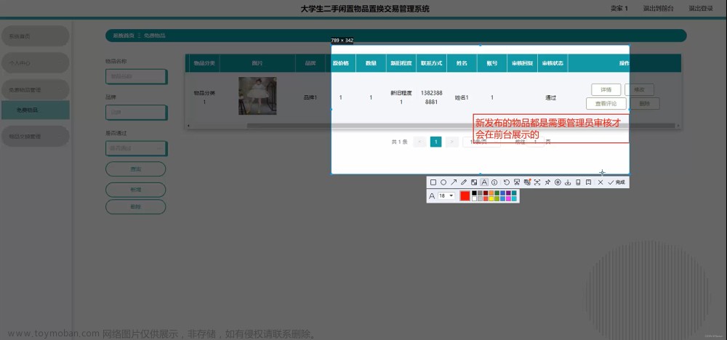Focus the 品牌 search input
Screen dimensions: 727x340
[137, 112]
